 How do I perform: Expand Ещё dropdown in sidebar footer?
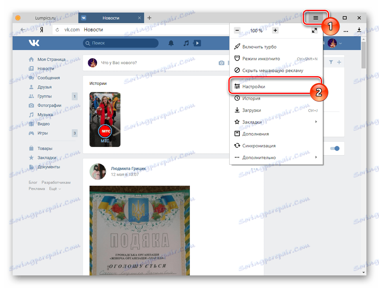[55, 189]
